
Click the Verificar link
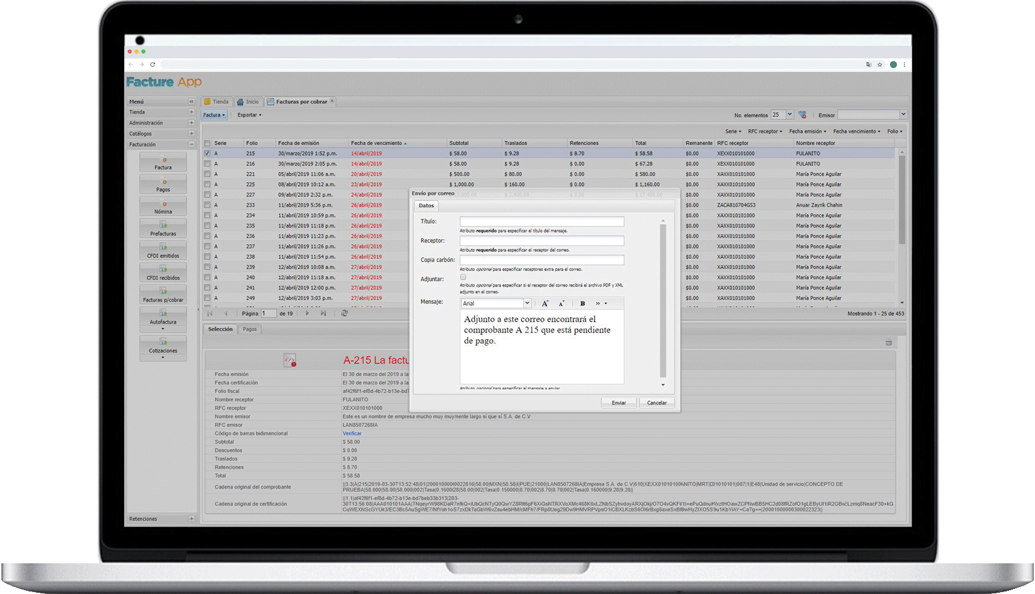click(352, 433)
